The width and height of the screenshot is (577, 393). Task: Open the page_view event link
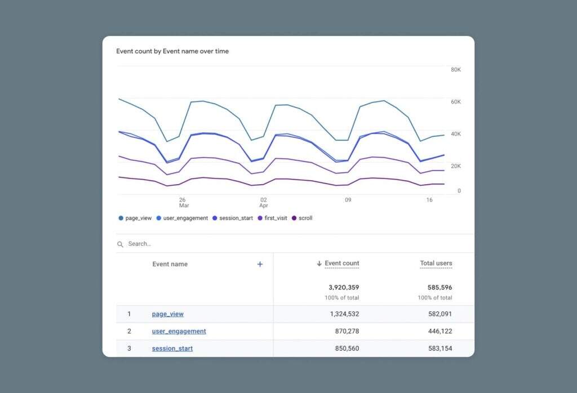pyautogui.click(x=167, y=314)
